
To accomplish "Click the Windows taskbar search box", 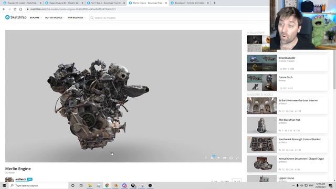I will [x=38, y=185].
